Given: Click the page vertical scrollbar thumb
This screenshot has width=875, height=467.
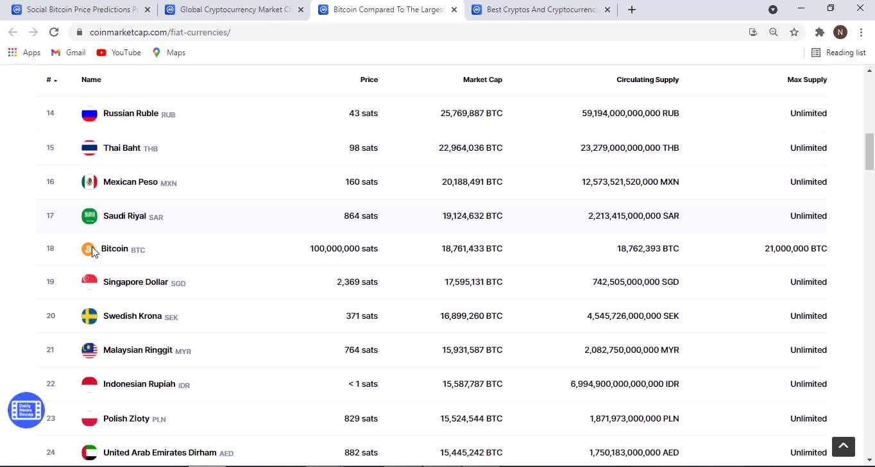Looking at the screenshot, I should (x=869, y=151).
